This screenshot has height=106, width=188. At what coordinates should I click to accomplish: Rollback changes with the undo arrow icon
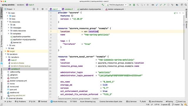[x=172, y=5]
